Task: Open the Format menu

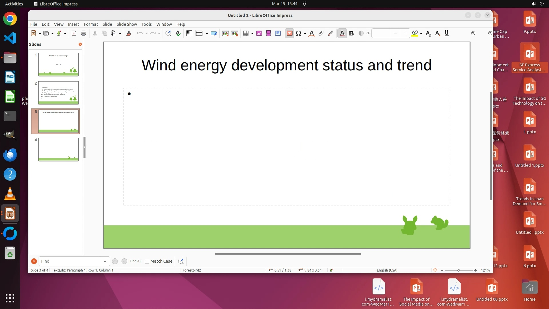Action: point(91,24)
